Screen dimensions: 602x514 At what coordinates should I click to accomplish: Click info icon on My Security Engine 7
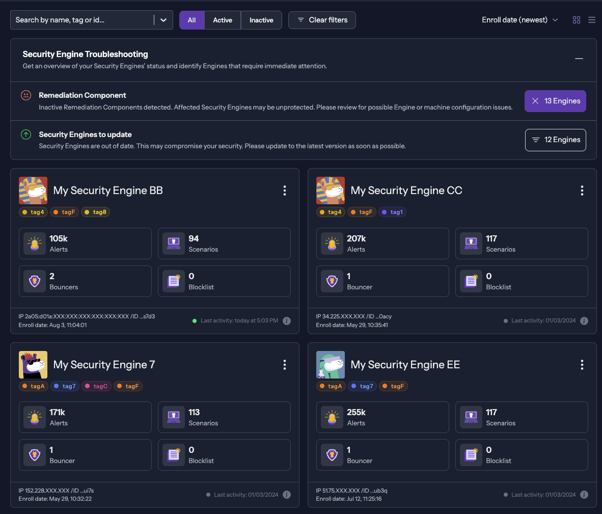click(x=287, y=495)
